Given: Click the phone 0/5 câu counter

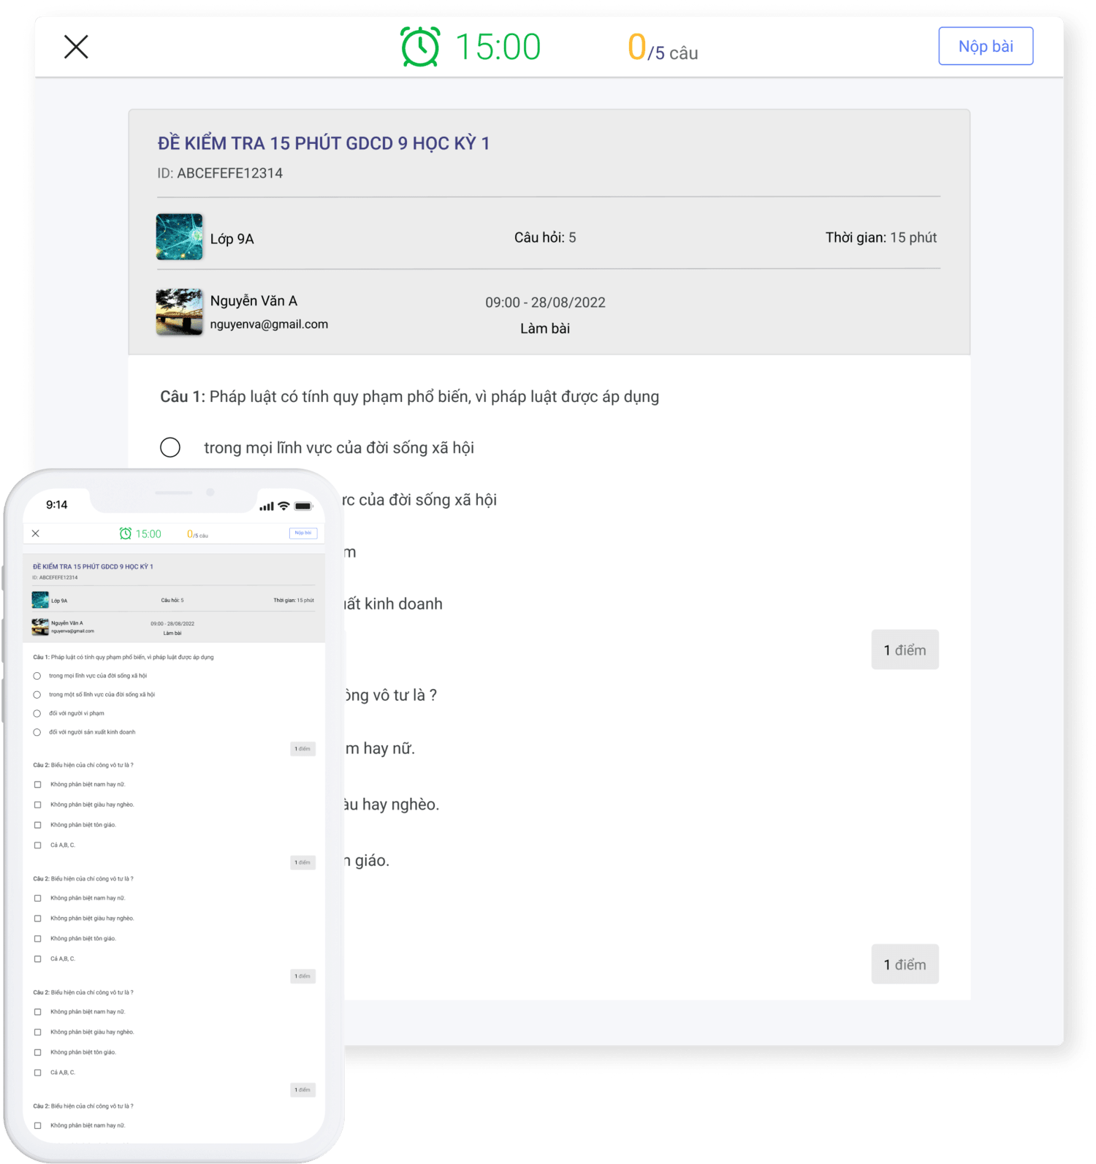Looking at the screenshot, I should (197, 534).
